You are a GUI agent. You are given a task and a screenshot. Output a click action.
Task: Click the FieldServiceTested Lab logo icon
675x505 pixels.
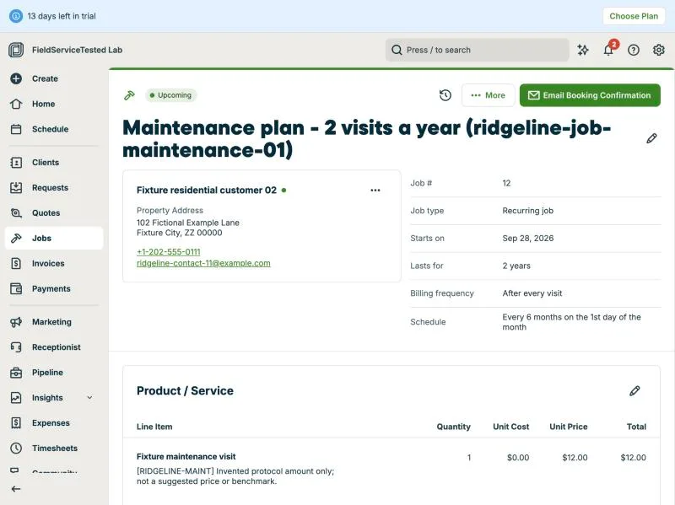tap(16, 50)
